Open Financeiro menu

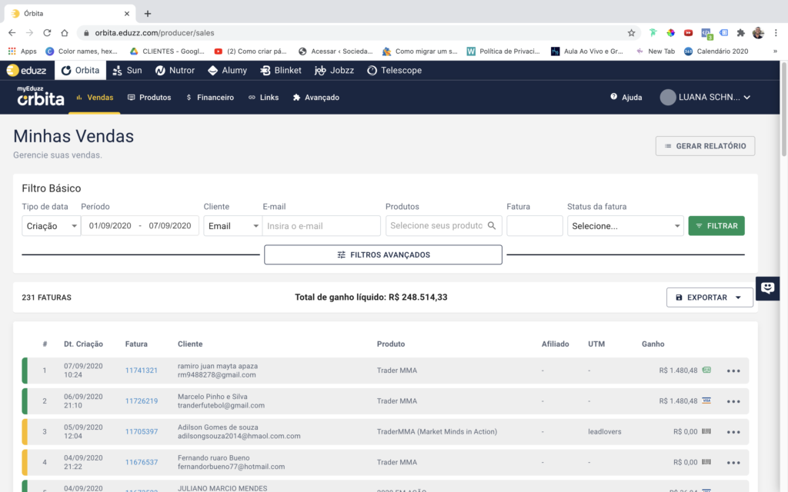pyautogui.click(x=209, y=98)
